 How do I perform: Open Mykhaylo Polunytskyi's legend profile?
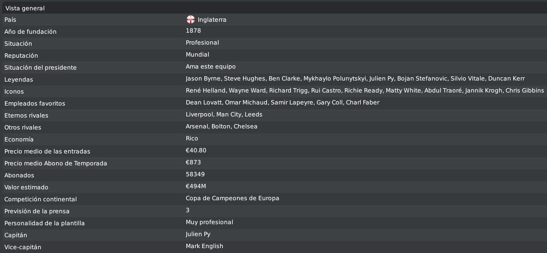(x=335, y=79)
